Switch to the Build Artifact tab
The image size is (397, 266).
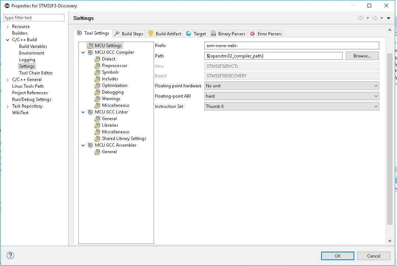pos(165,34)
